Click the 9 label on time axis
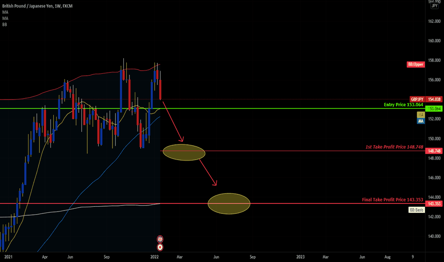Screen dimensions: 444x262 413,257
